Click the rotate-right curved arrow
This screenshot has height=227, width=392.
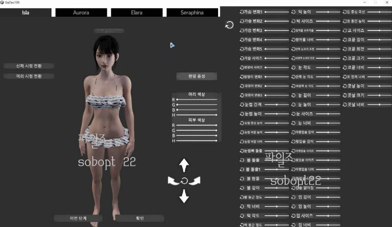point(195,181)
